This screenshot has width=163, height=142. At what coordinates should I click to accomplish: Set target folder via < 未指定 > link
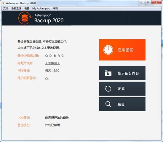click(x=52, y=63)
